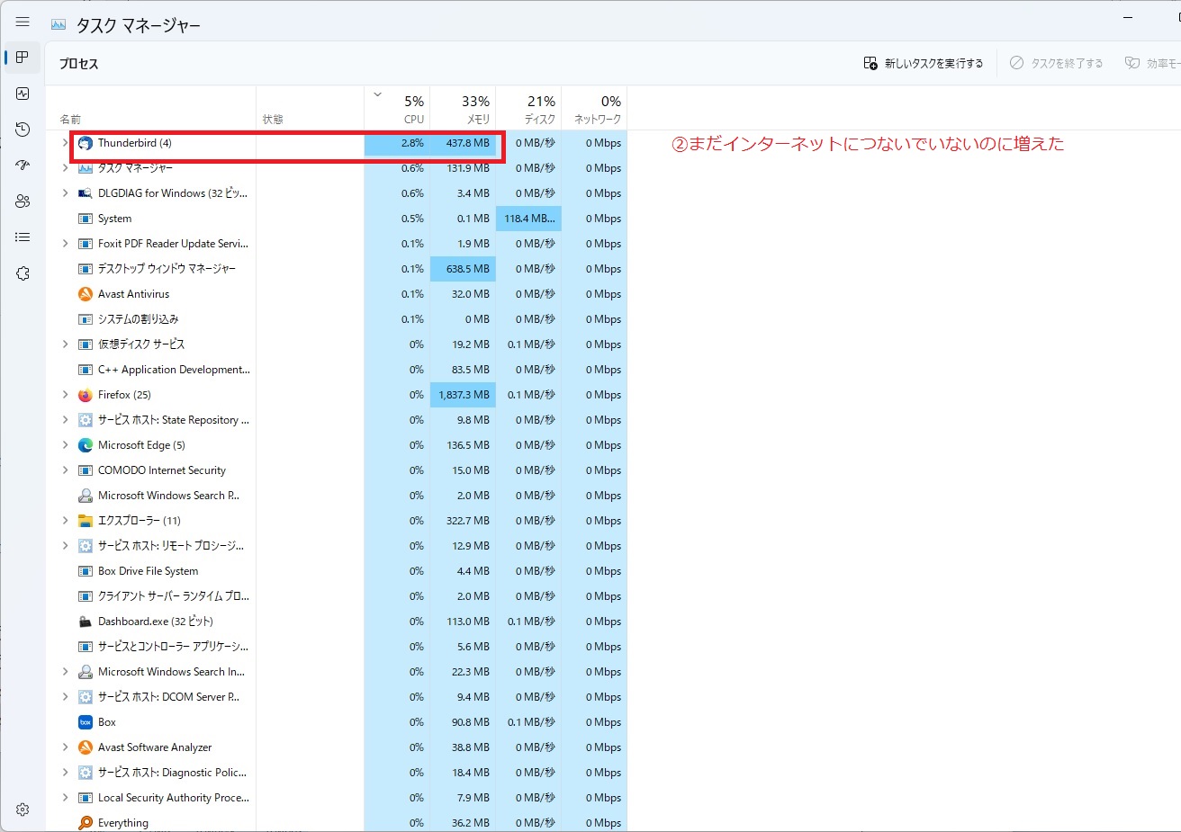Open the Details page list icon

click(x=23, y=237)
